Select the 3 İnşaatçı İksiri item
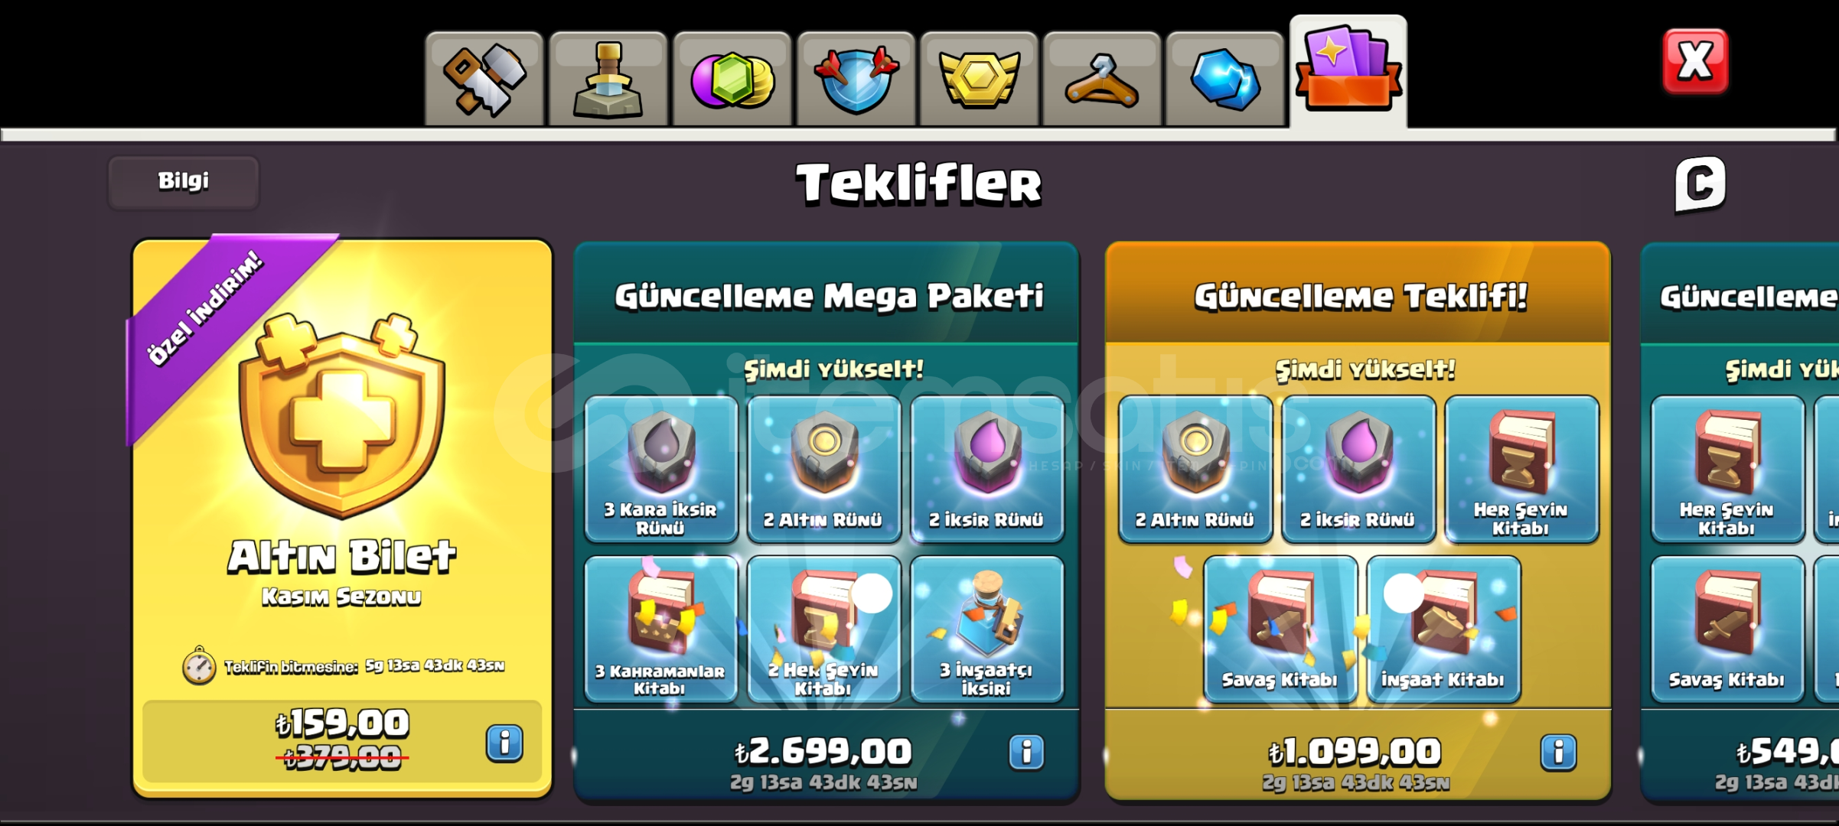Viewport: 1839px width, 826px height. coord(986,629)
